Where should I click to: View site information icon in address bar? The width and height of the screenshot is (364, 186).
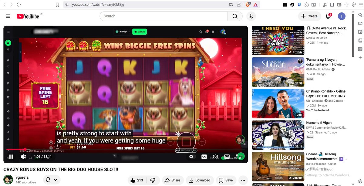pos(67,5)
